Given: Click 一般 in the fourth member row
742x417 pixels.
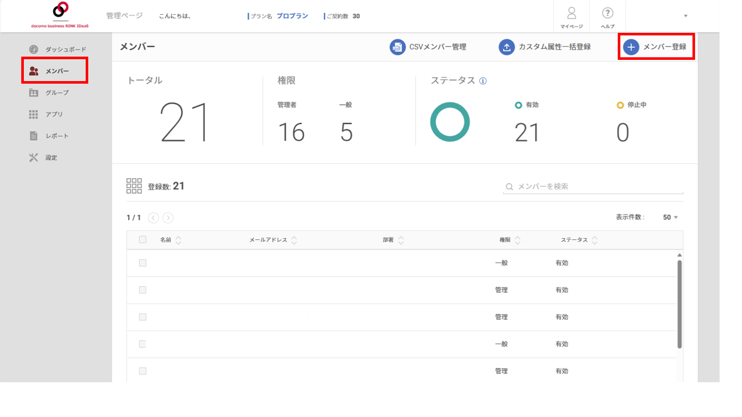Looking at the screenshot, I should [x=501, y=344].
